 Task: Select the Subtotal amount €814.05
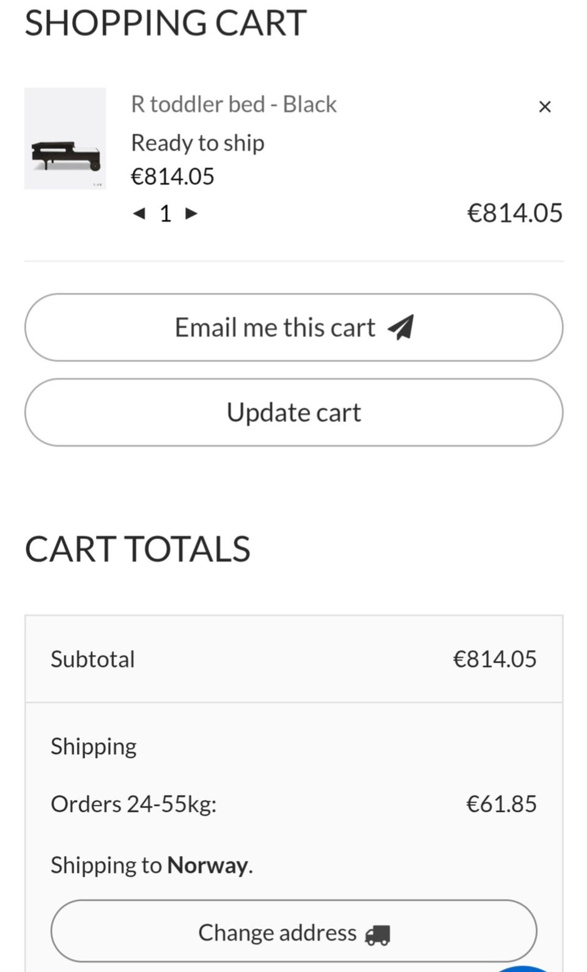(x=494, y=659)
